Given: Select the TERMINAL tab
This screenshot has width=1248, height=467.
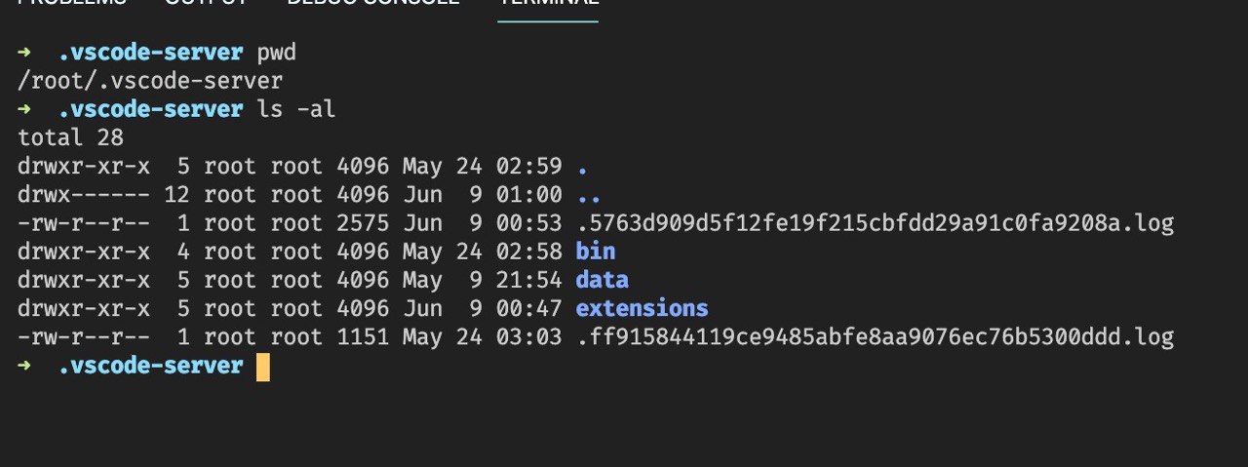Looking at the screenshot, I should [x=547, y=3].
